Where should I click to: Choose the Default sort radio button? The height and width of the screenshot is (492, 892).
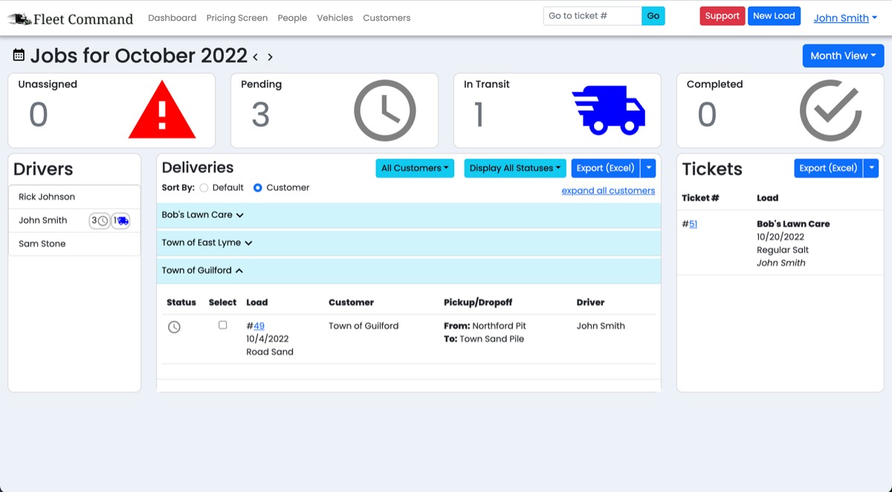coord(204,188)
